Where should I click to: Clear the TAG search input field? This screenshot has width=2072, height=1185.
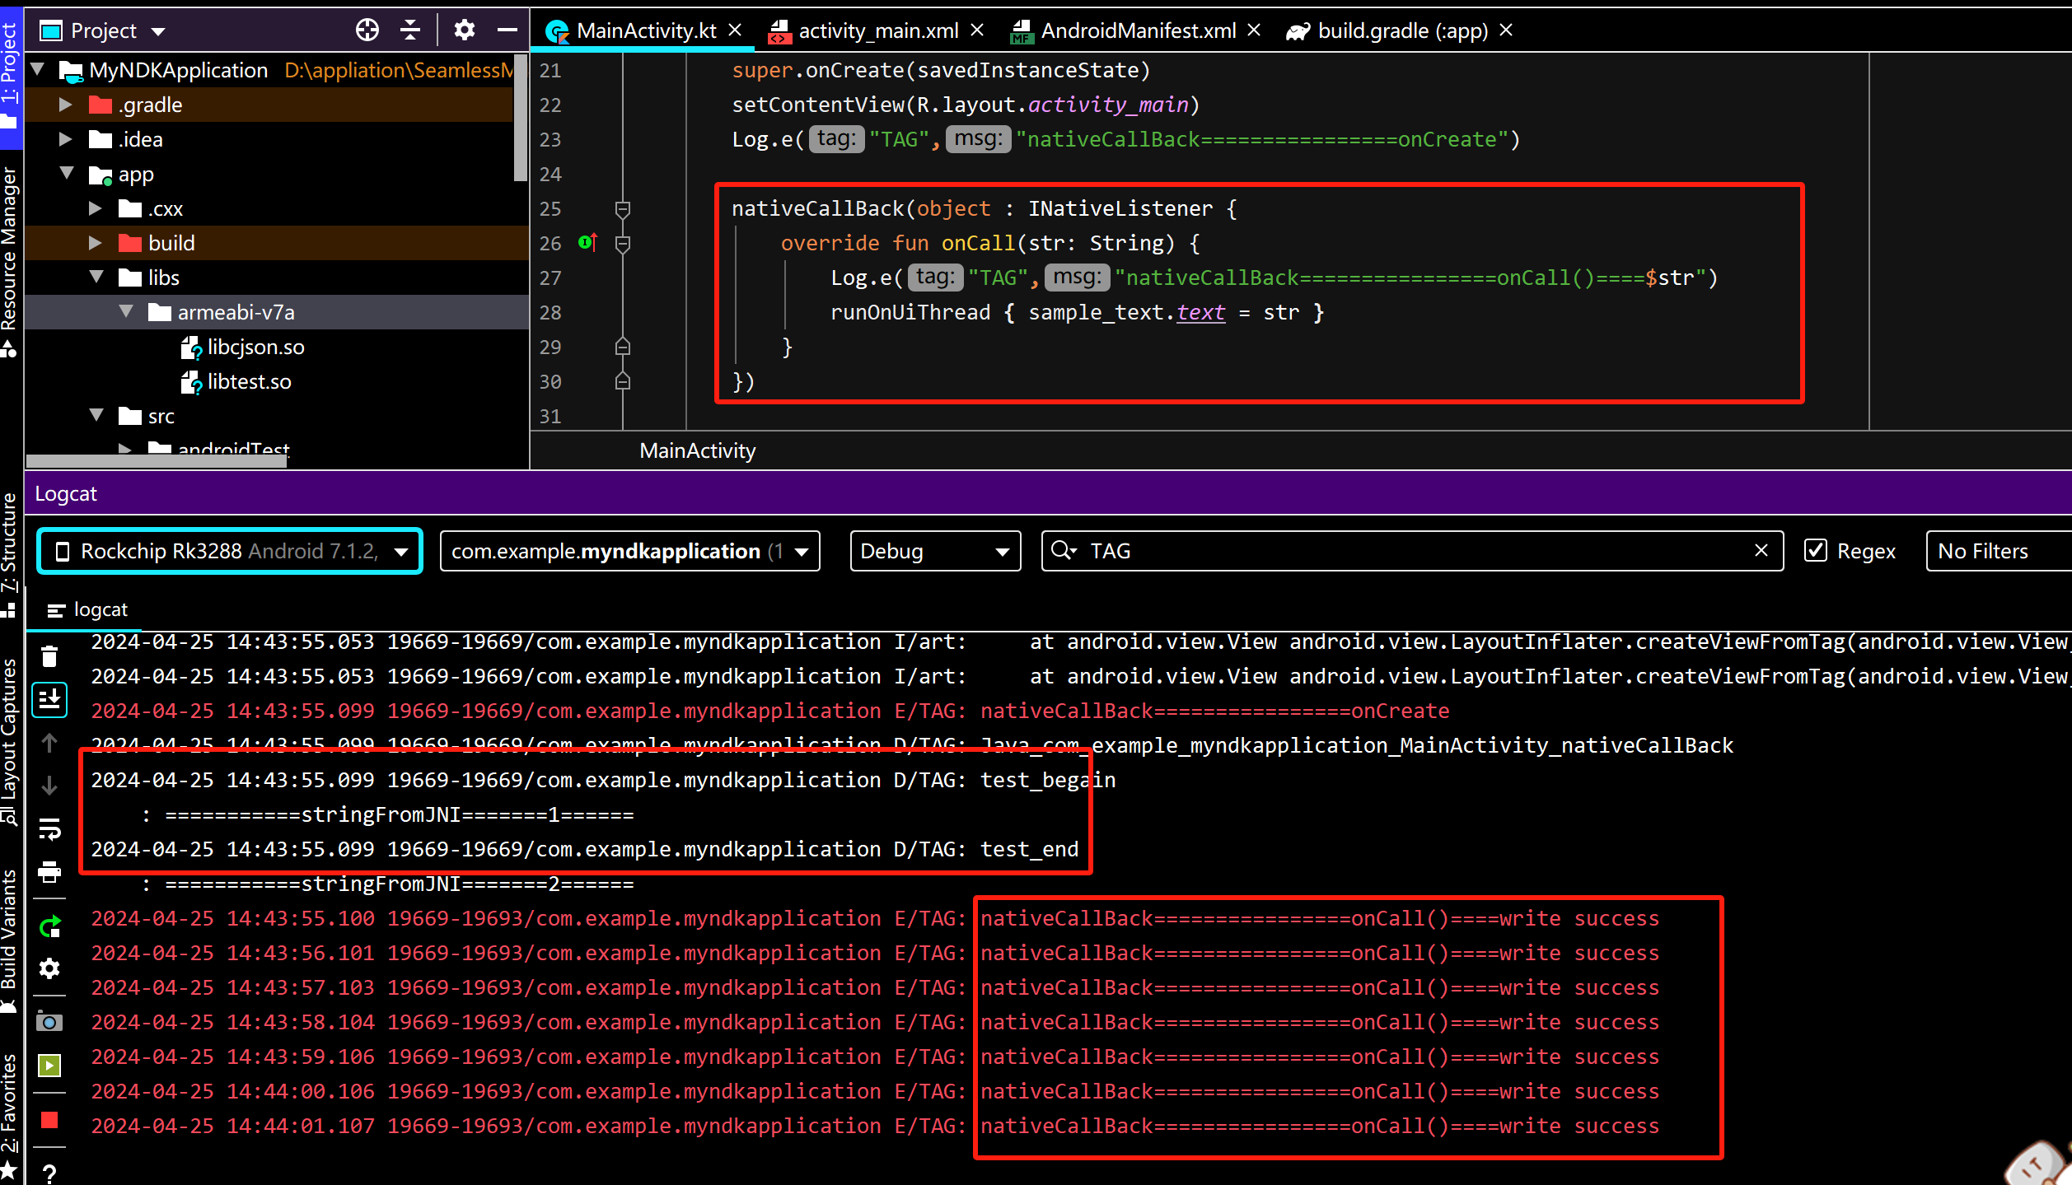pos(1761,551)
